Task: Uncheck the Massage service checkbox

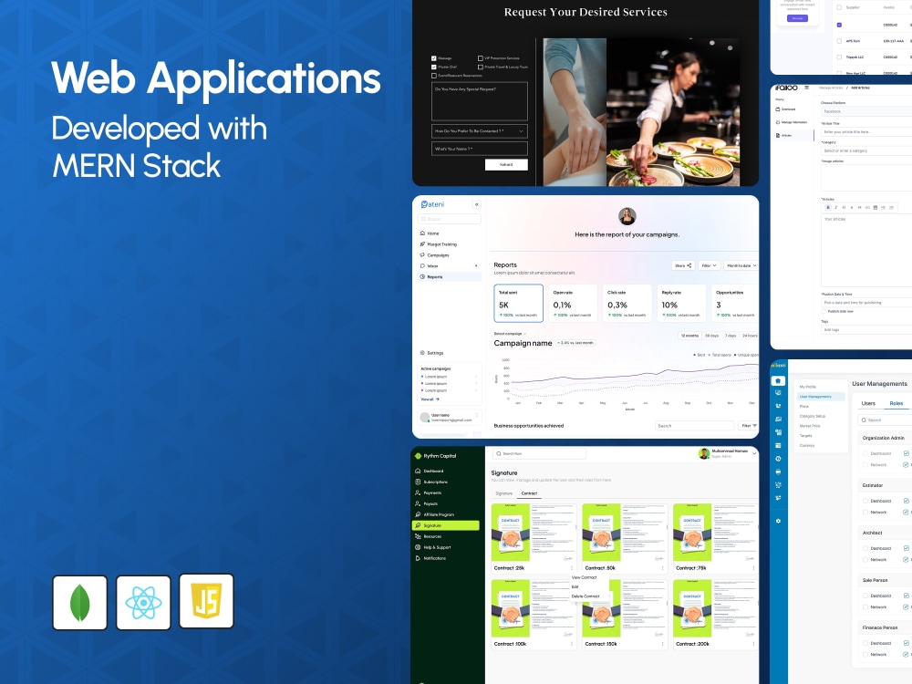Action: [434, 58]
